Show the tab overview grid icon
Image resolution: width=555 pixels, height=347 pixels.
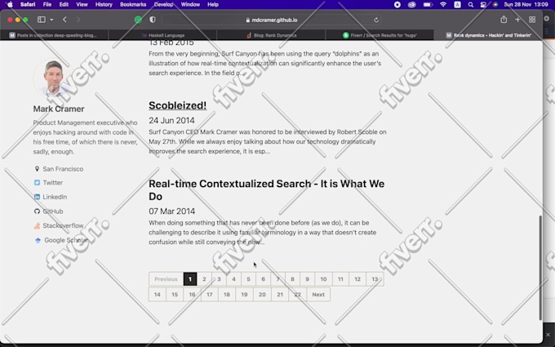pos(532,20)
